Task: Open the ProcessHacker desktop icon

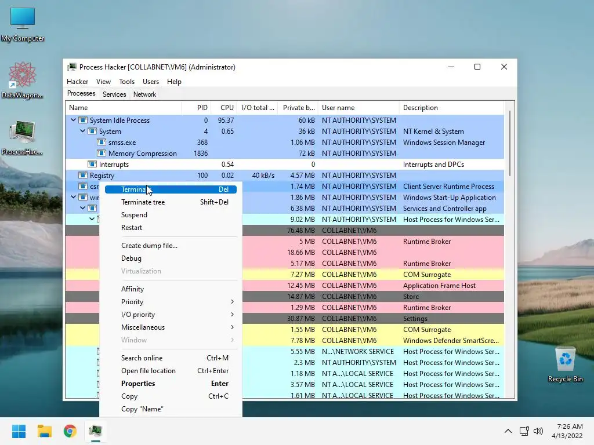Action: 22,138
